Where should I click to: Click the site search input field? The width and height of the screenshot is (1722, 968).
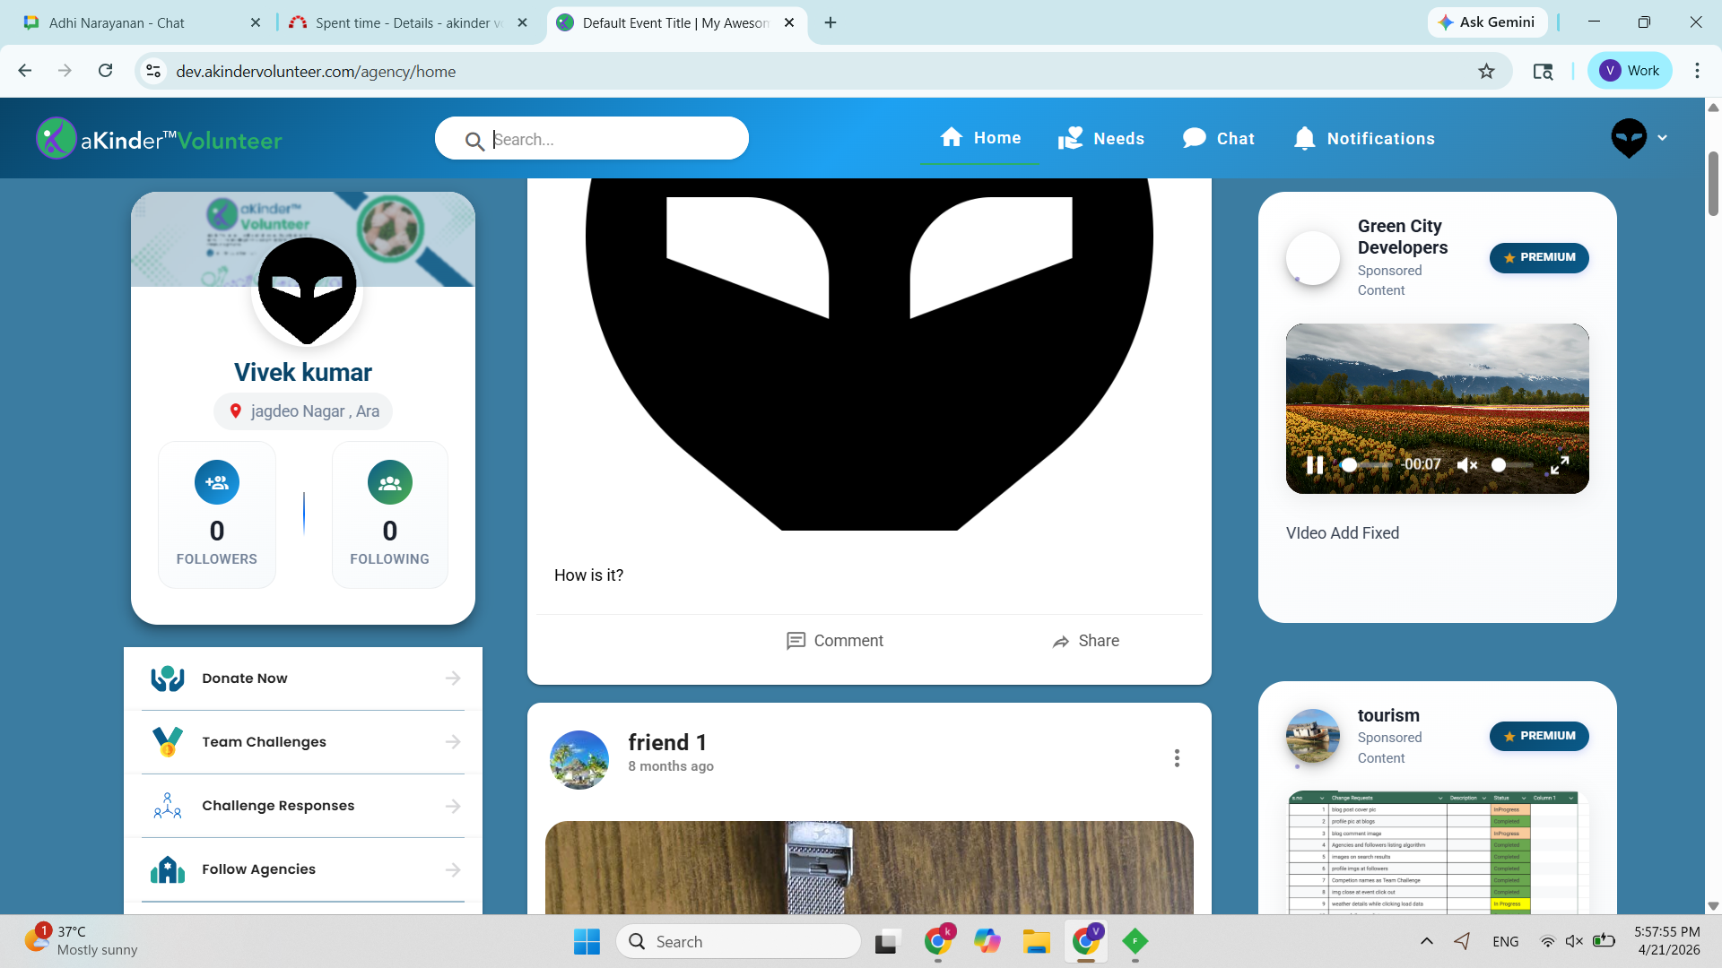[610, 139]
